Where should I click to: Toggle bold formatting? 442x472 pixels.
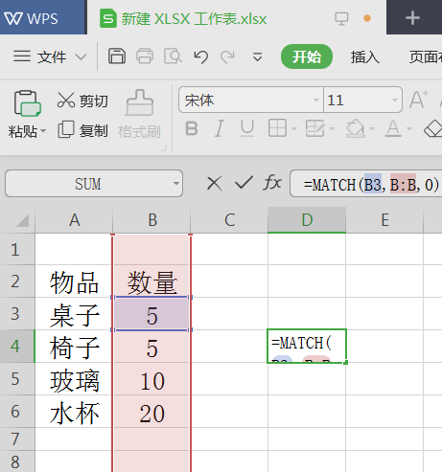click(192, 129)
